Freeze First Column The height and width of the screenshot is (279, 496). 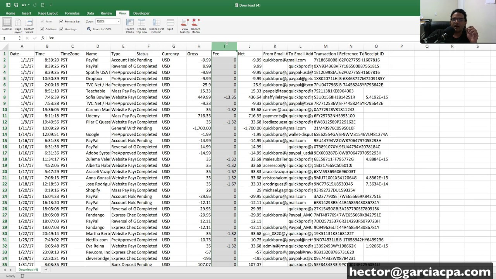click(156, 26)
